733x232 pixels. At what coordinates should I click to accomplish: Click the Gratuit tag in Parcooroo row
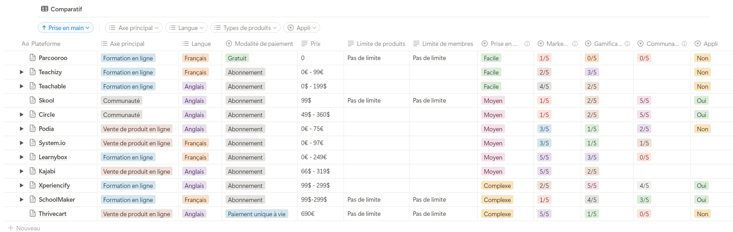237,58
